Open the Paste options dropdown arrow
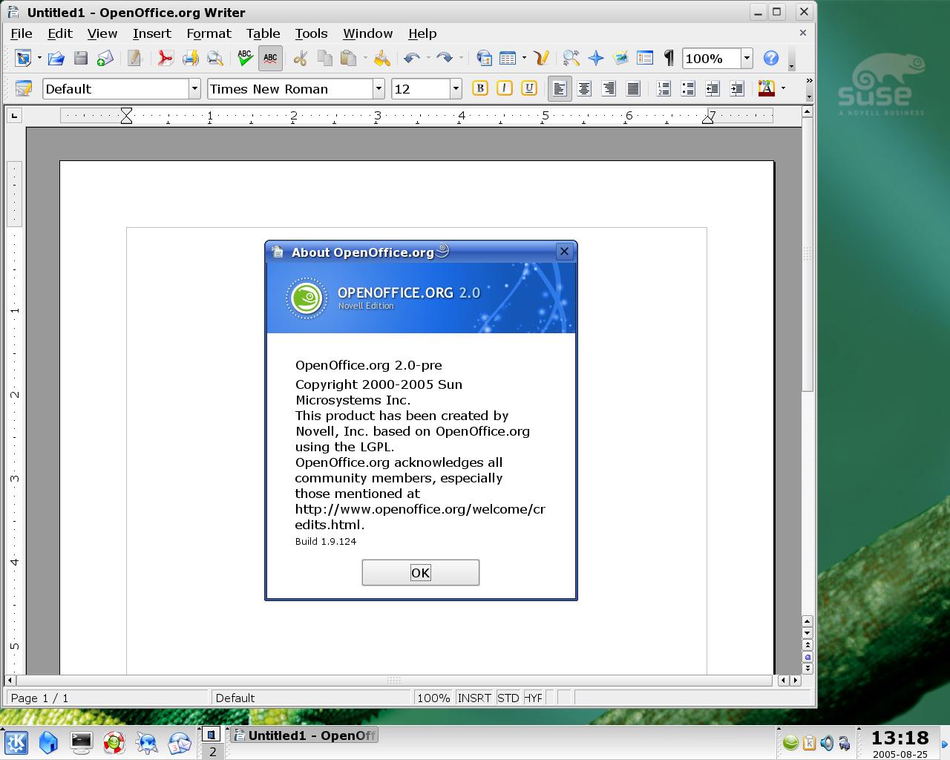The width and height of the screenshot is (950, 760). click(364, 58)
